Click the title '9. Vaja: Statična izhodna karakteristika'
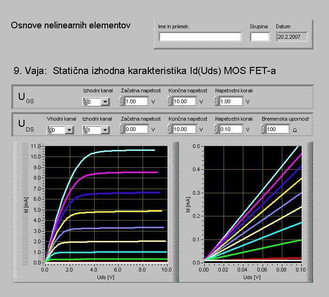 [x=100, y=71]
